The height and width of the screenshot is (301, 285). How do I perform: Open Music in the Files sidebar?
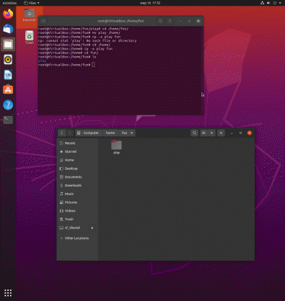click(77, 194)
